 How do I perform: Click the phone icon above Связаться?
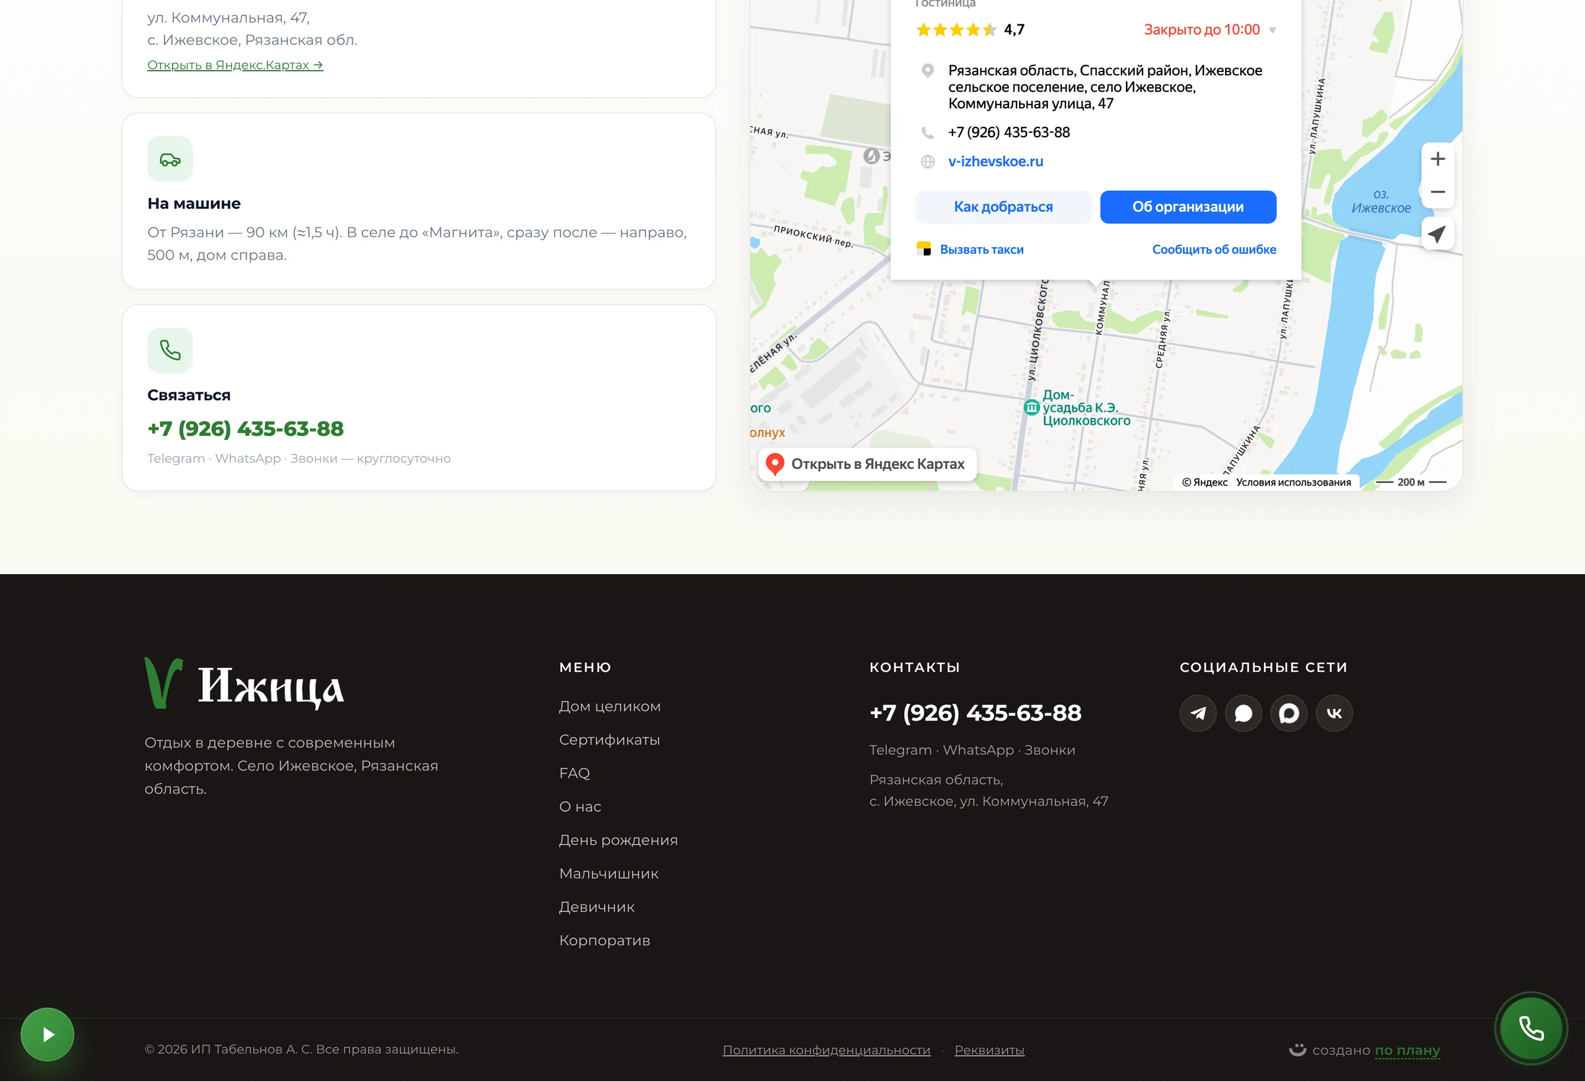(x=170, y=351)
